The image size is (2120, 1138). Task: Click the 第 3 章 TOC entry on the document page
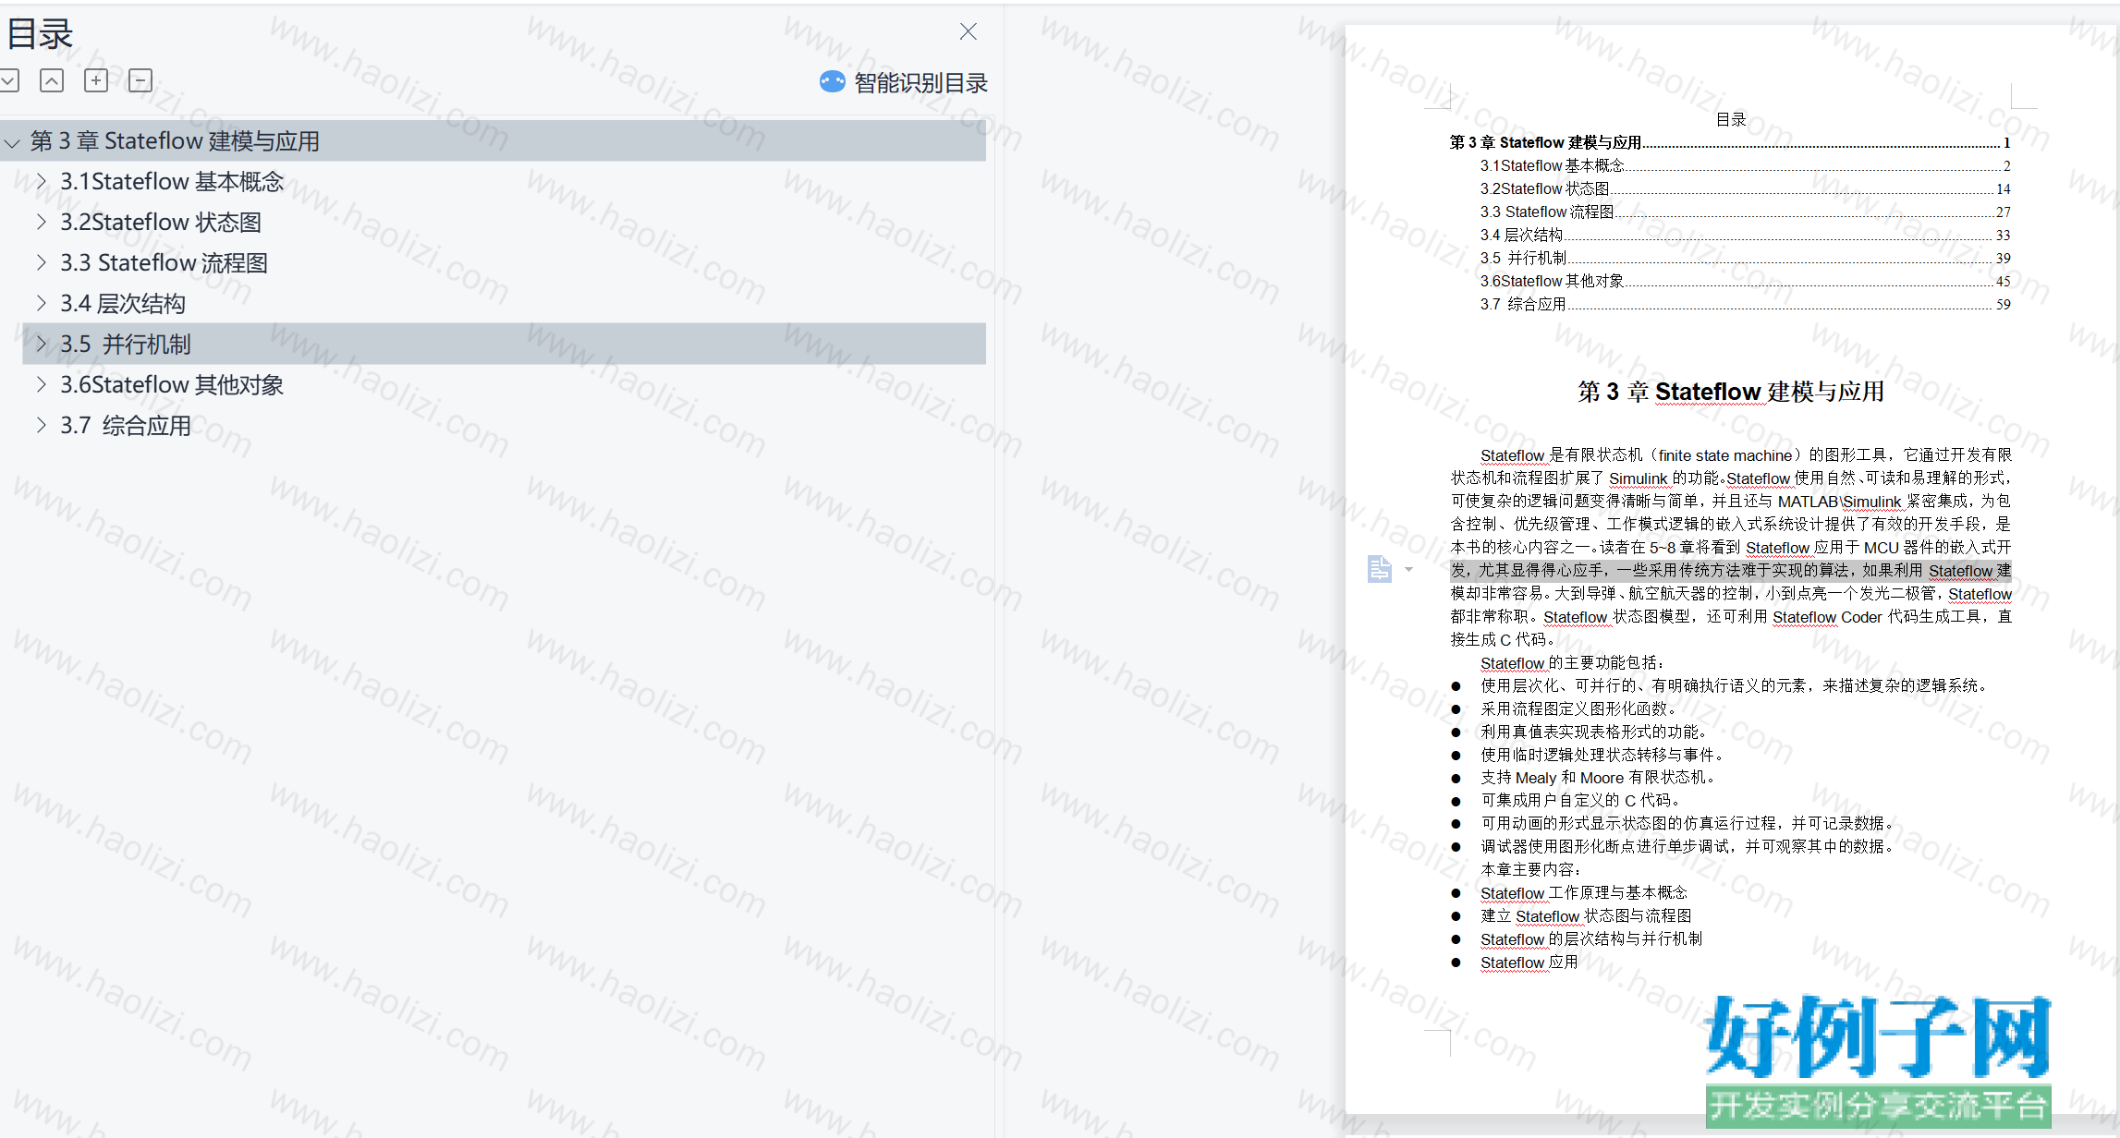click(x=1730, y=142)
